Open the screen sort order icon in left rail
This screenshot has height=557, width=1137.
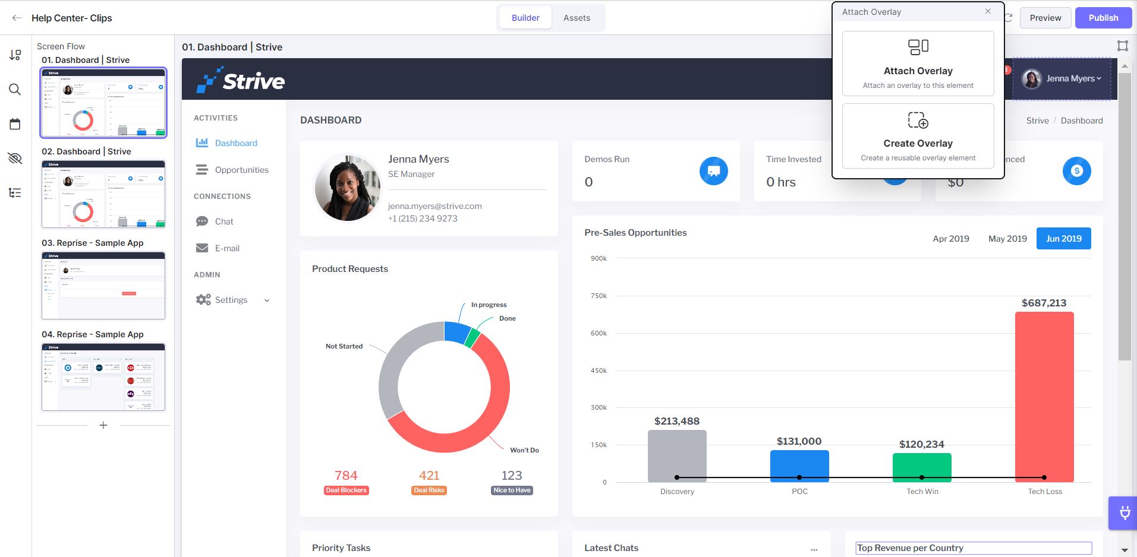[x=15, y=55]
